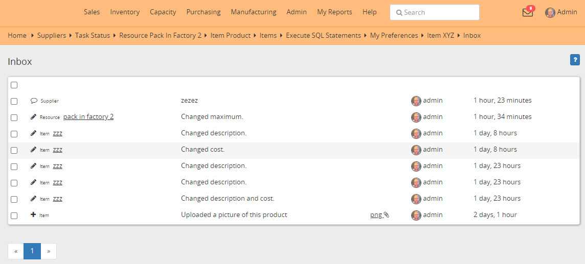Click the plus icon on uploaded picture row
Image resolution: width=585 pixels, height=264 pixels.
pyautogui.click(x=34, y=215)
